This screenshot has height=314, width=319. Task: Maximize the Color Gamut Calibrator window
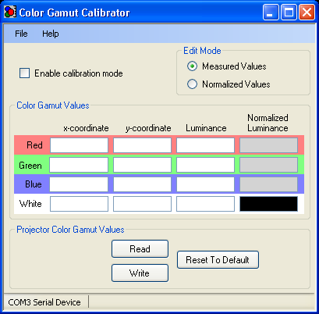click(289, 12)
